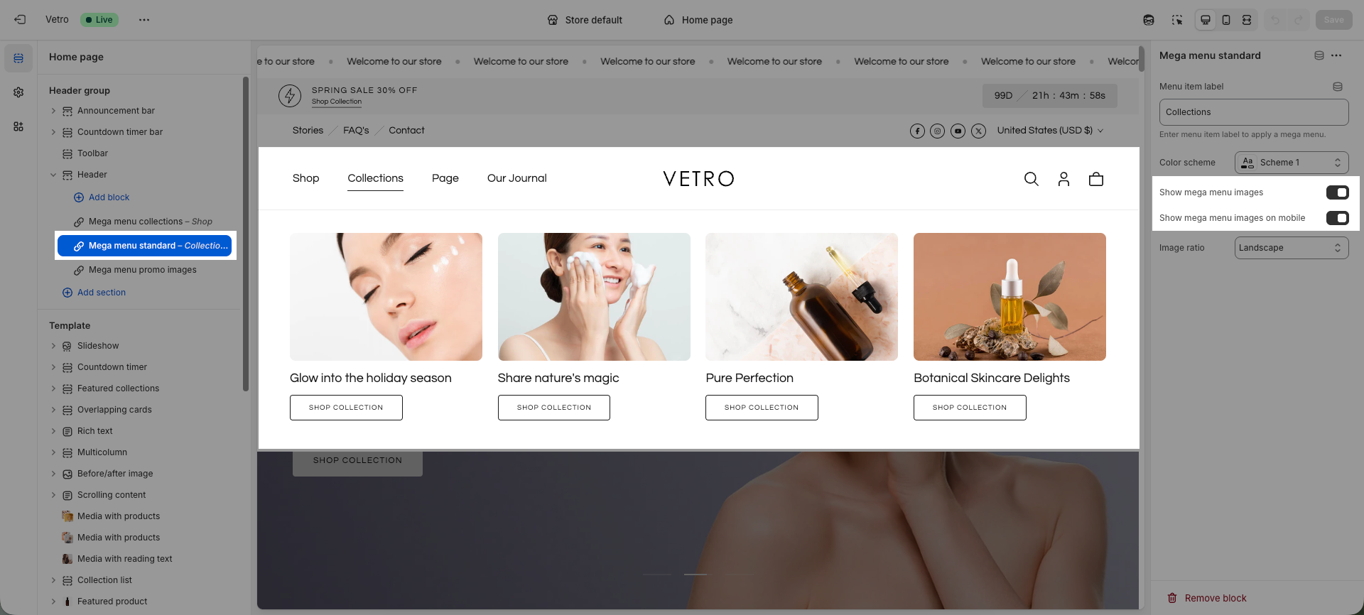Open the Image ratio Landscape dropdown

point(1291,248)
